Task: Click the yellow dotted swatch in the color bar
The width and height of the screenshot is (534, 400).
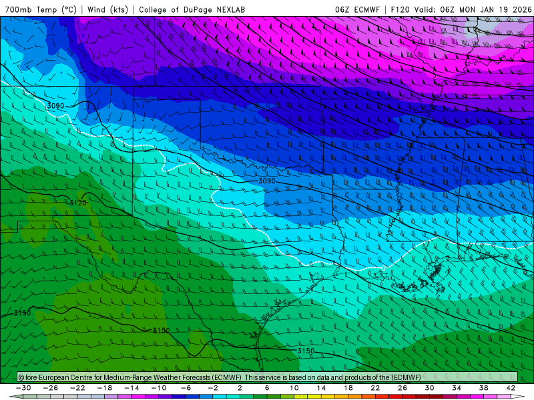Action: pos(301,397)
